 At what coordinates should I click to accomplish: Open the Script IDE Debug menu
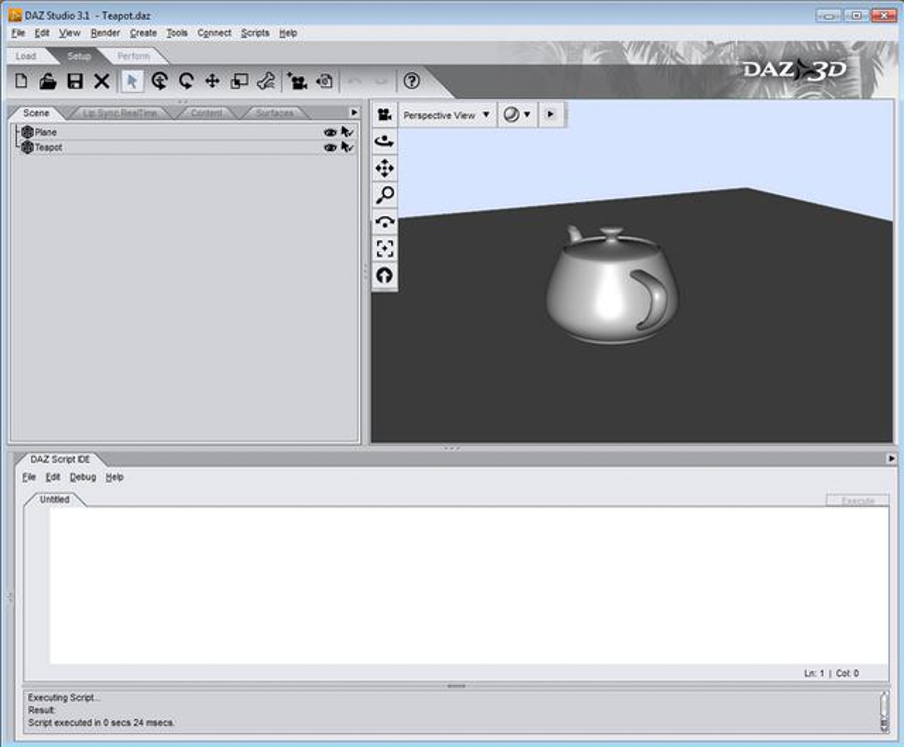[83, 477]
